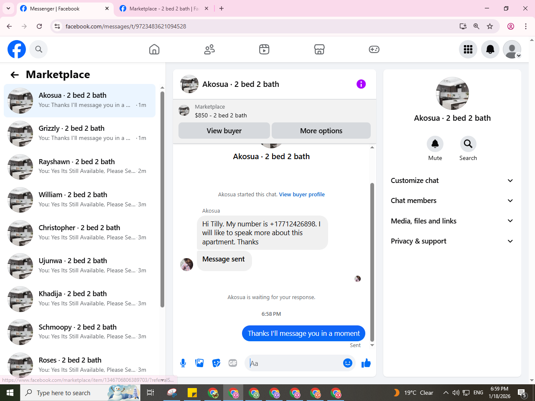The image size is (535, 401).
Task: Send a thumbs up like
Action: click(366, 363)
